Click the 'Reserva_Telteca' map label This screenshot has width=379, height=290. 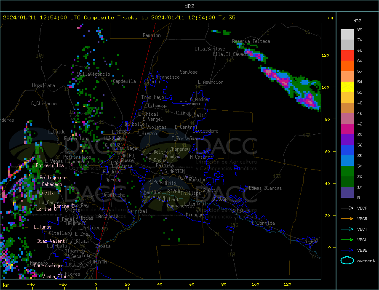(x=251, y=41)
